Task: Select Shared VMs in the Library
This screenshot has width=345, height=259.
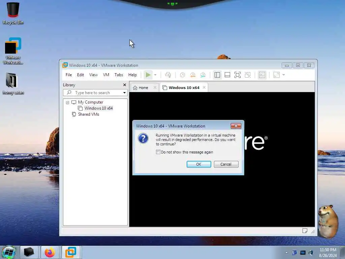Action: click(x=89, y=114)
